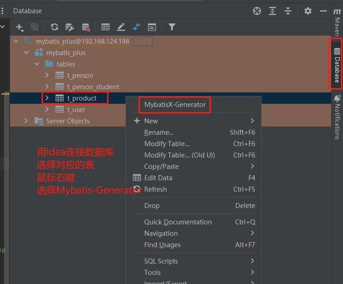Click the '1 of 7' schema badge
This screenshot has width=343, height=284.
coord(143,41)
